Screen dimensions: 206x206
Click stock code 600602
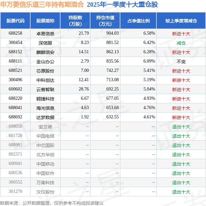tap(15, 89)
